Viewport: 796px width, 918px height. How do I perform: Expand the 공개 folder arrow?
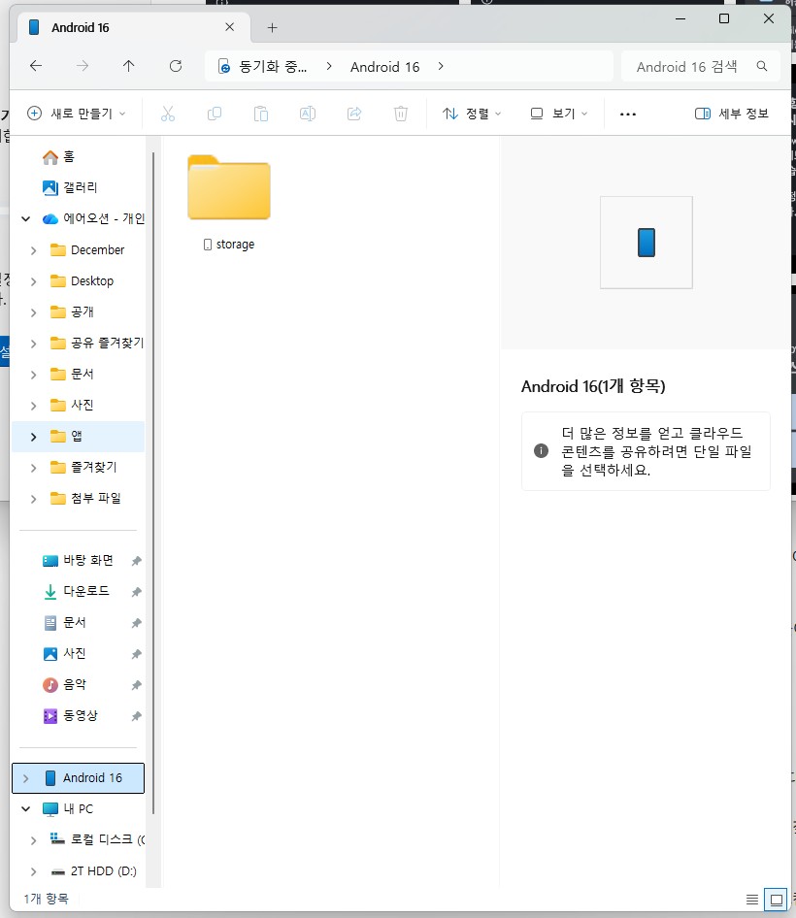[33, 312]
